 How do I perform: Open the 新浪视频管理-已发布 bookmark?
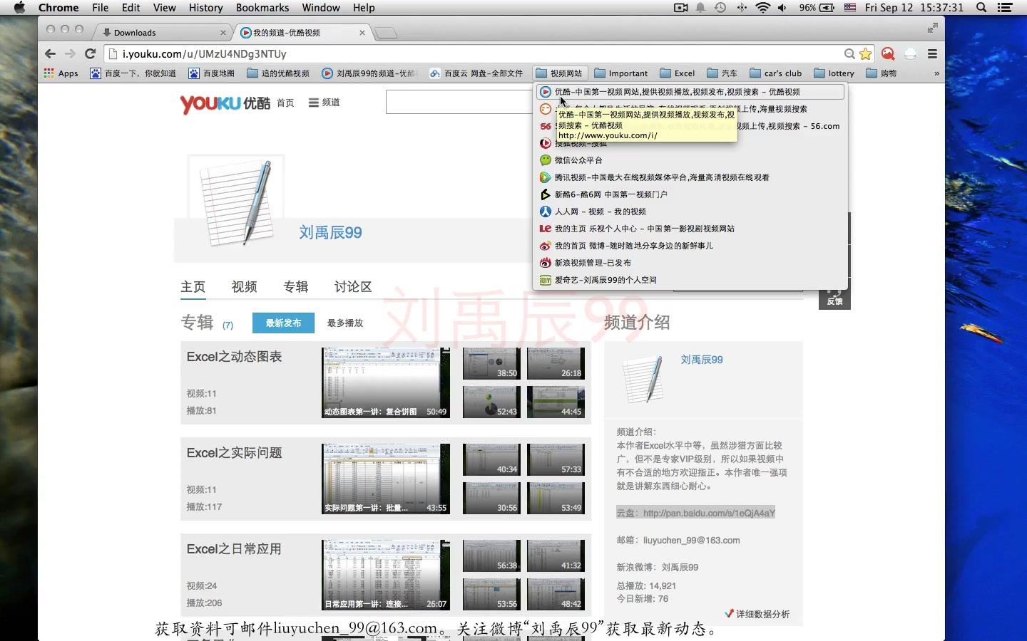point(690,263)
